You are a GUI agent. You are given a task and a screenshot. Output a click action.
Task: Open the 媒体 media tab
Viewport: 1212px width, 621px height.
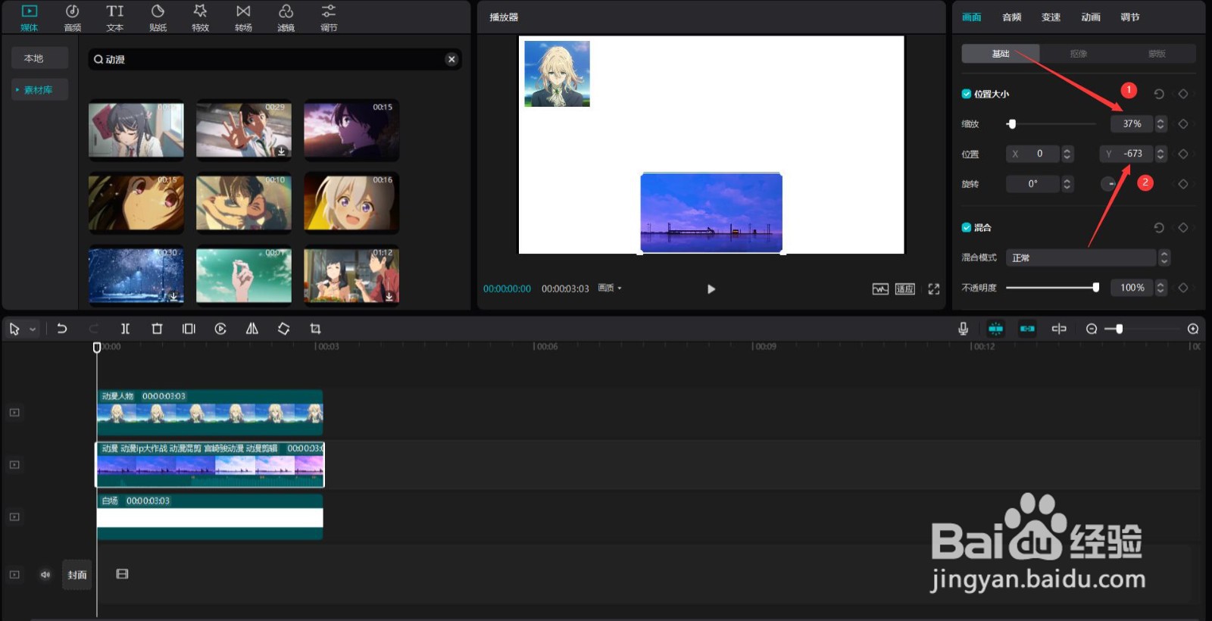[x=29, y=17]
